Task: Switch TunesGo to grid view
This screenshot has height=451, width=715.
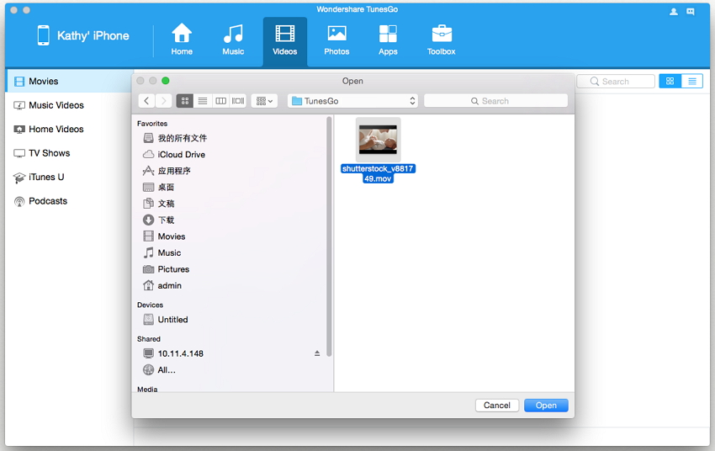Action: pos(670,81)
